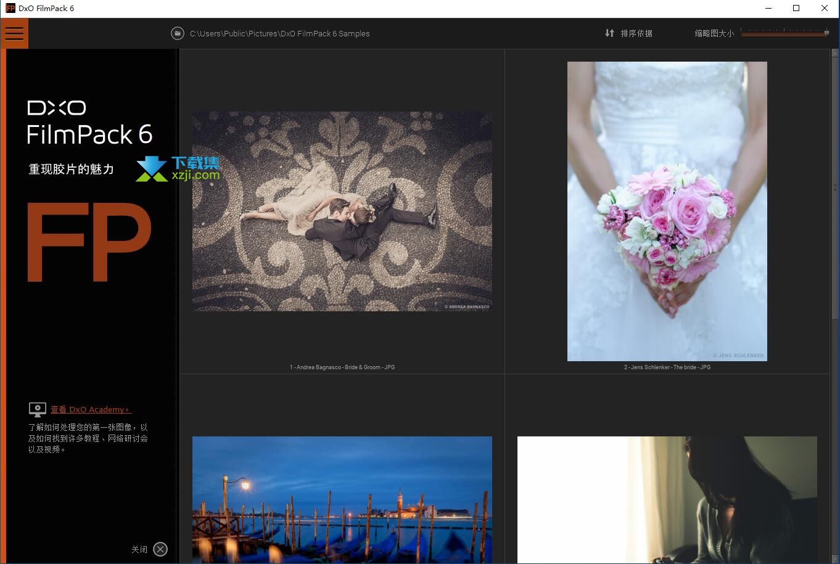Image resolution: width=840 pixels, height=564 pixels.
Task: Minimize the DxO FilmPack 6 window
Action: click(x=768, y=8)
